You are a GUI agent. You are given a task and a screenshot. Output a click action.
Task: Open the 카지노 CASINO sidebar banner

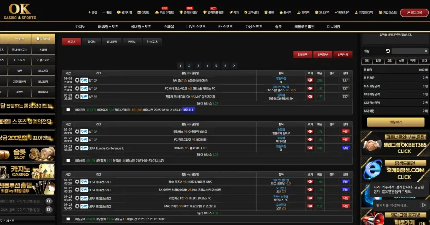[27, 171]
